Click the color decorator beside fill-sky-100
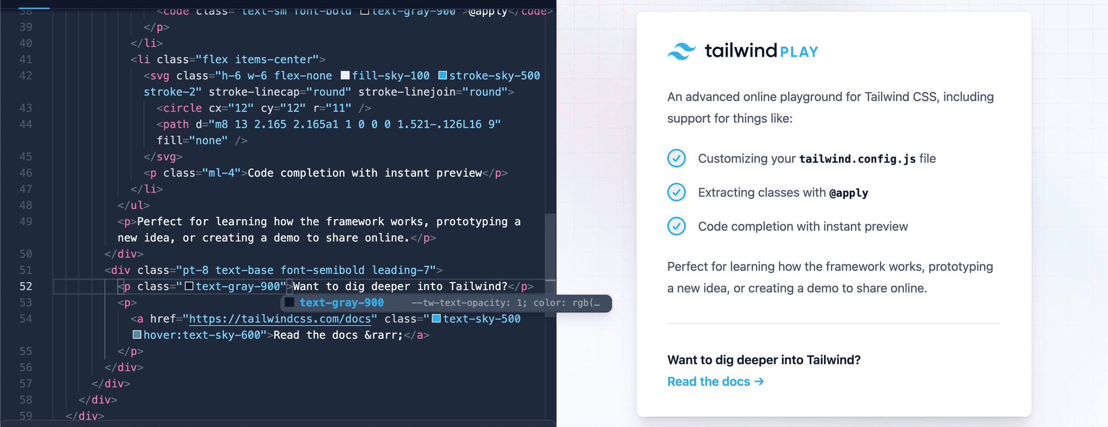1108x427 pixels. point(344,75)
